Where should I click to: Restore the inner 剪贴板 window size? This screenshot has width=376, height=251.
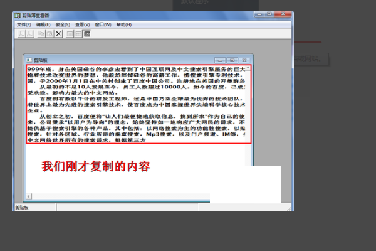click(x=232, y=60)
